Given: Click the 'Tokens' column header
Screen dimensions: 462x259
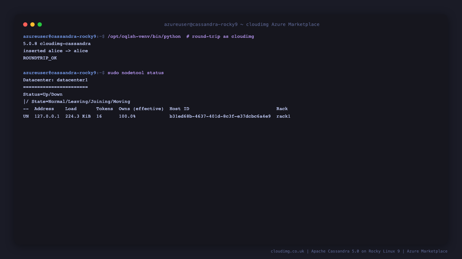Looking at the screenshot, I should [105, 109].
